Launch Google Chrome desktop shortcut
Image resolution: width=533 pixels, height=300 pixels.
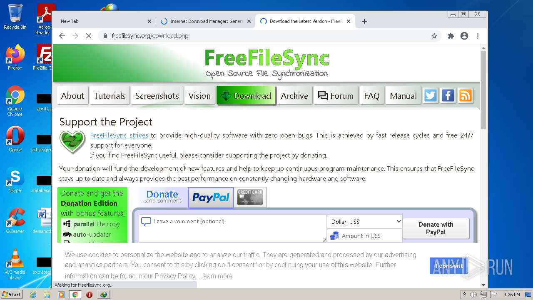pos(15,101)
